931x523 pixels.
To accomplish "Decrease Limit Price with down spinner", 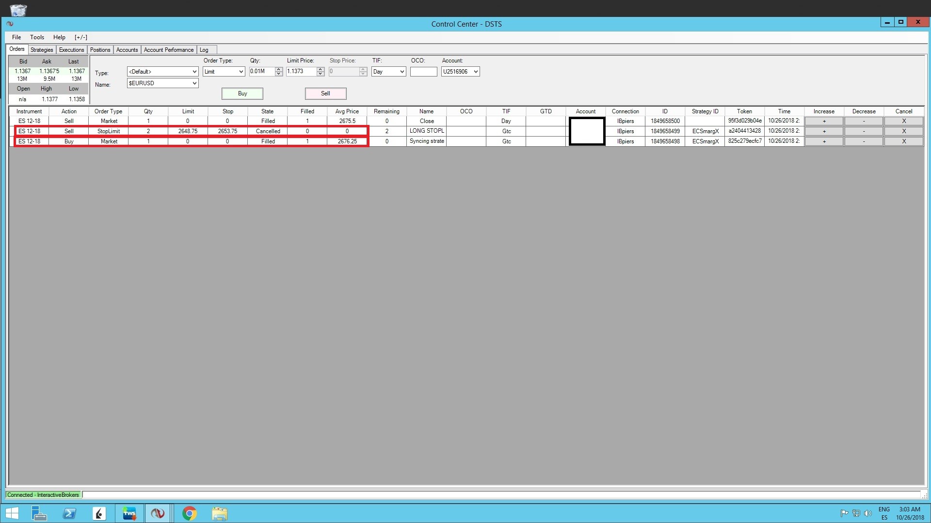I will point(321,74).
